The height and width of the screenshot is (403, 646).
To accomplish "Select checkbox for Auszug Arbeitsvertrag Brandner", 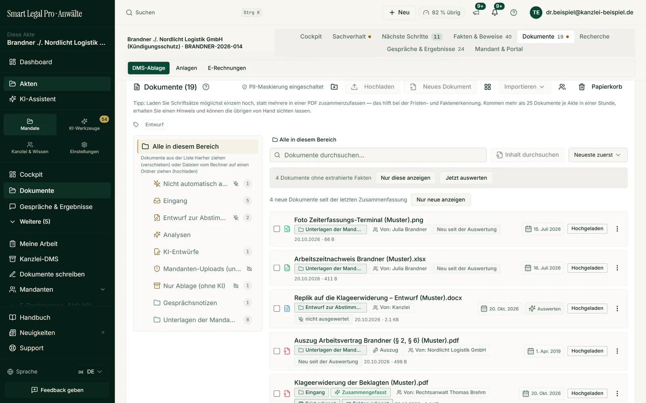I will coord(277,351).
